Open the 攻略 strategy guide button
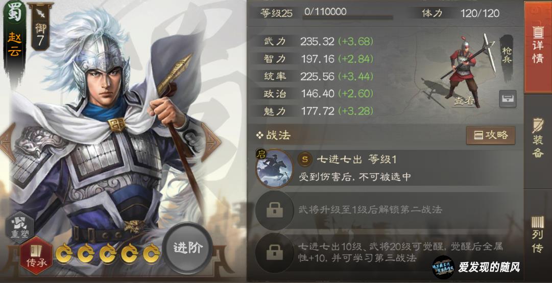Screen dimensions: 552x283 (x=490, y=135)
